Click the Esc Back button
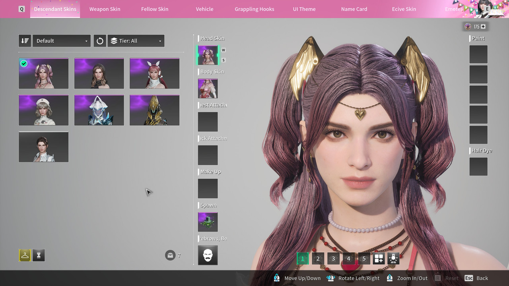Screen dimensions: 509x286 pyautogui.click(x=476, y=278)
